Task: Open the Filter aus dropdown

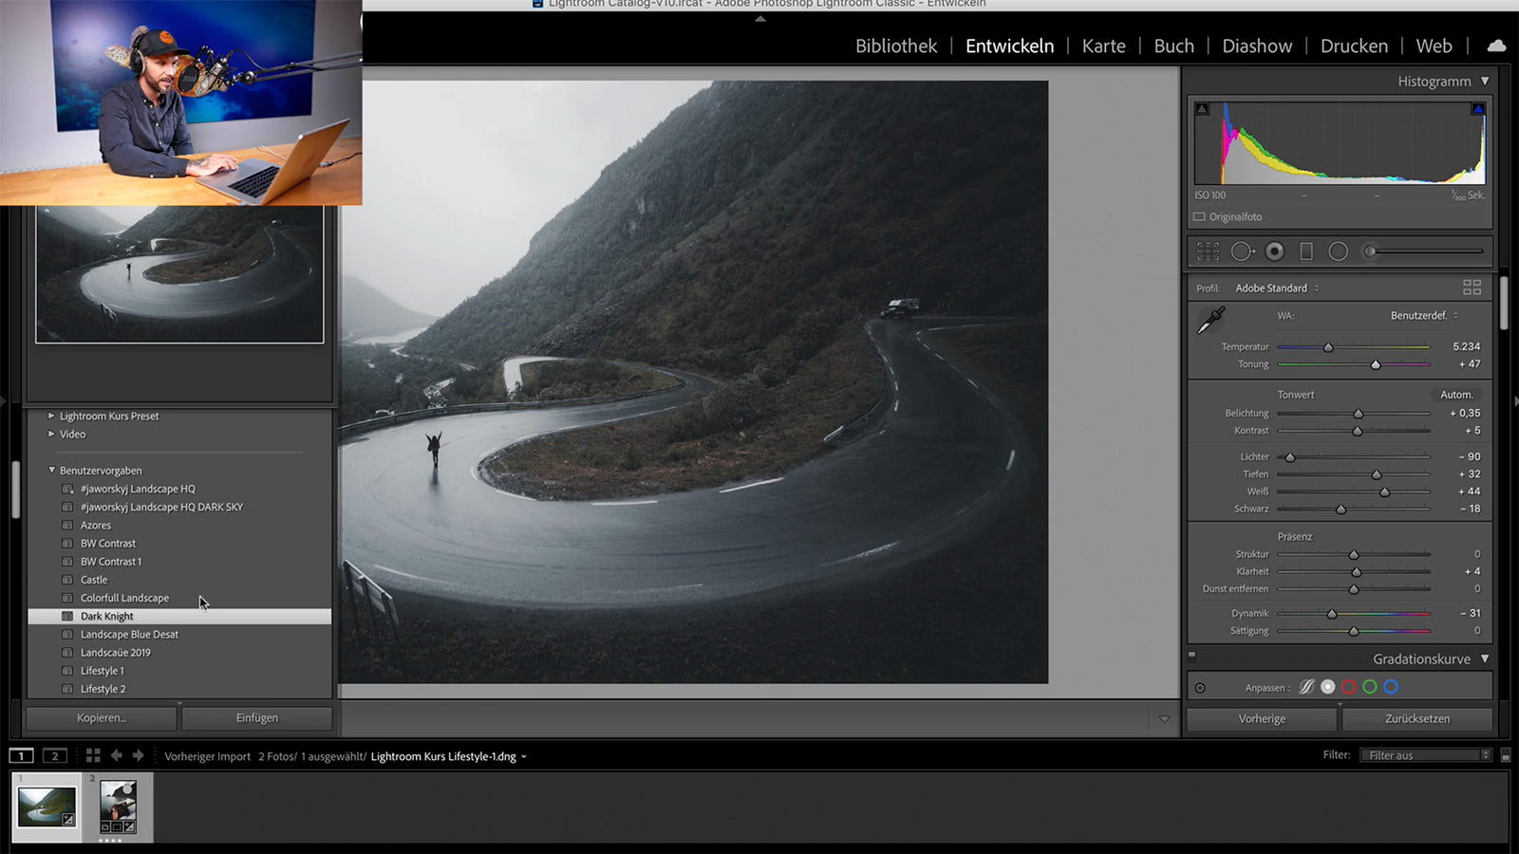Action: 1426,755
